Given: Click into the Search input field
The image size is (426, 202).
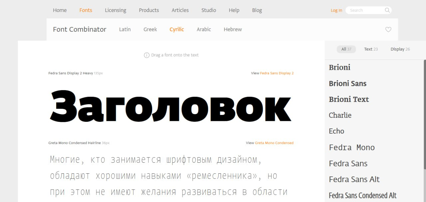Looking at the screenshot, I should click(x=364, y=10).
